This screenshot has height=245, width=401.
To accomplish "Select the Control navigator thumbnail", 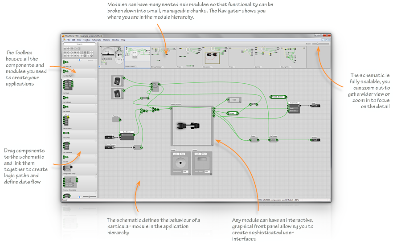I will coord(267,57).
